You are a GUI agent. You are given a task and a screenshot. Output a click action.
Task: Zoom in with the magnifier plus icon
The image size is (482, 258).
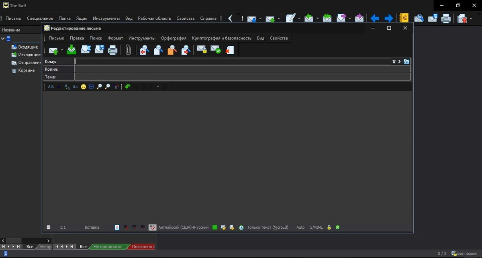tap(99, 86)
